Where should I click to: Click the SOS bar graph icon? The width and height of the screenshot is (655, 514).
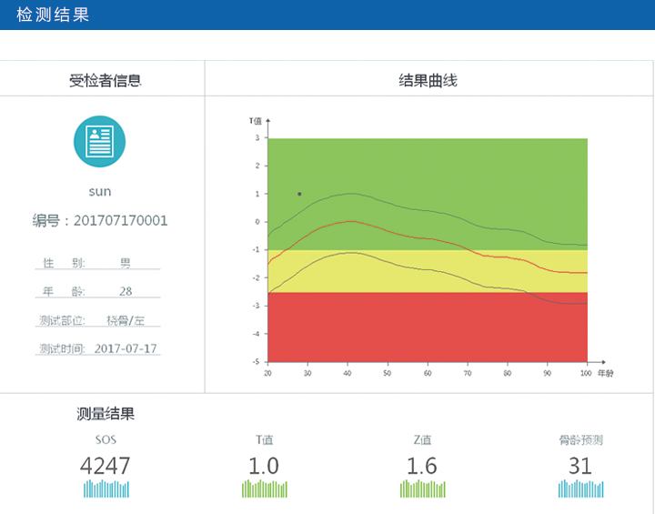point(106,489)
